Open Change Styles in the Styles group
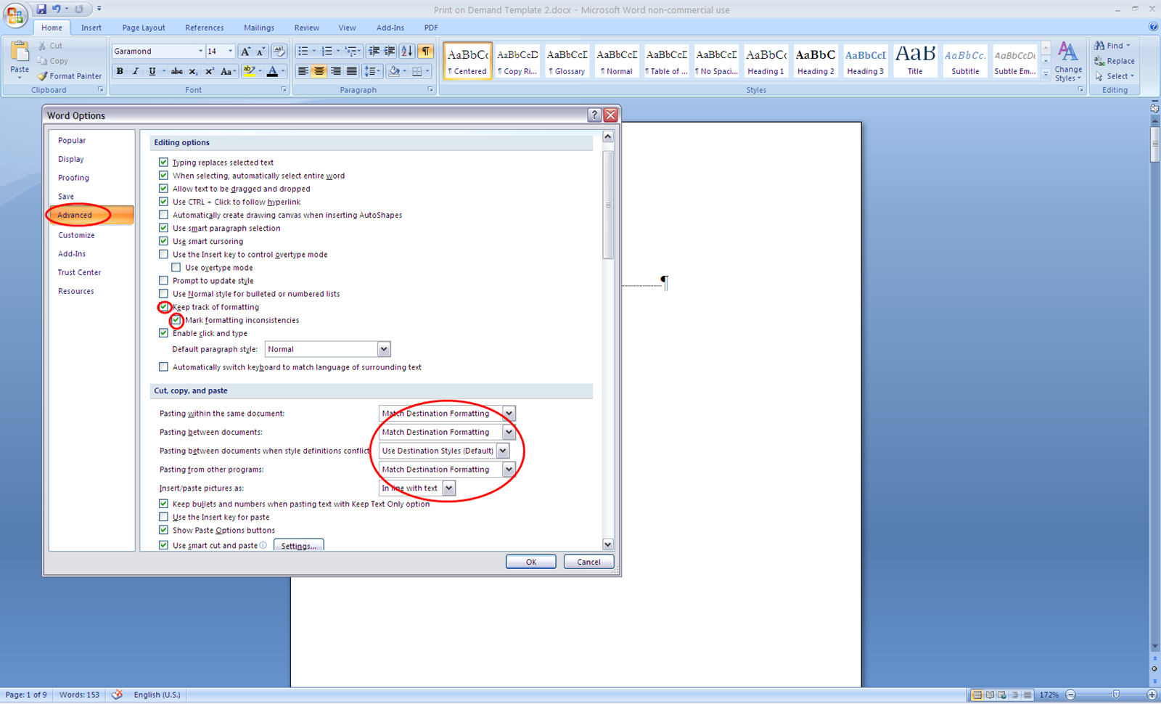The height and width of the screenshot is (704, 1161). click(1068, 62)
